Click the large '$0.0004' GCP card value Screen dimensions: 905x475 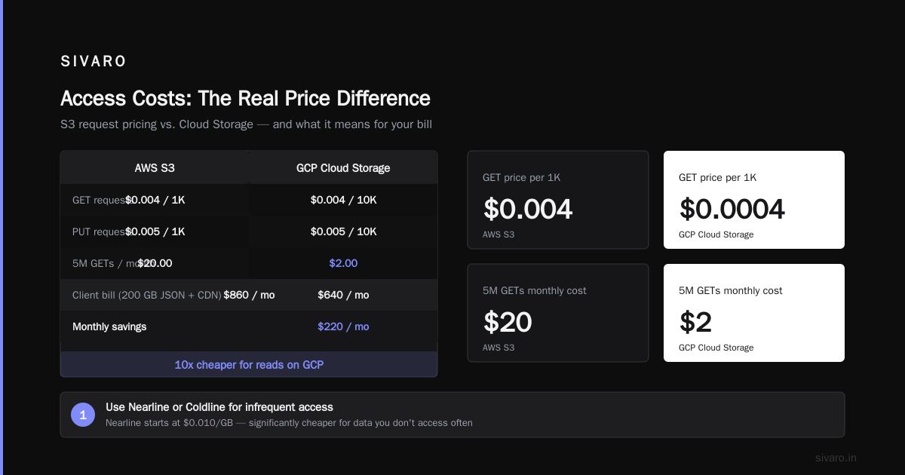point(732,209)
